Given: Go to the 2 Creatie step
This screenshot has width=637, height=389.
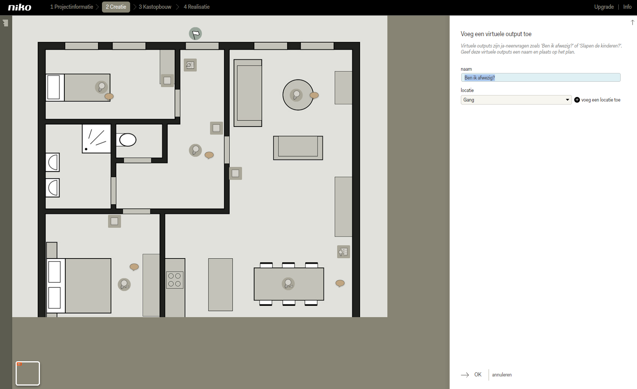Looking at the screenshot, I should coord(116,7).
